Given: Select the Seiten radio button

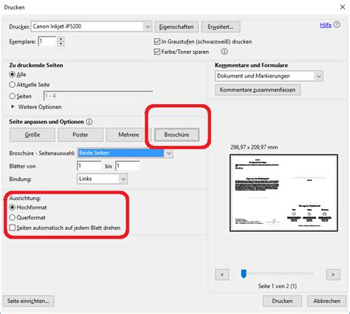Looking at the screenshot, I should pos(12,96).
